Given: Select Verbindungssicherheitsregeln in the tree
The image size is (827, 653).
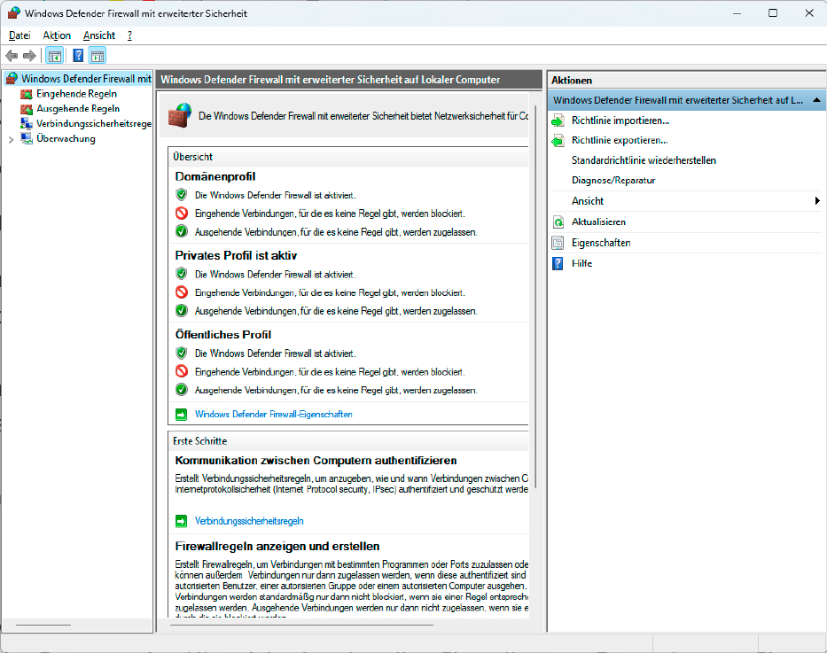Looking at the screenshot, I should (x=94, y=124).
